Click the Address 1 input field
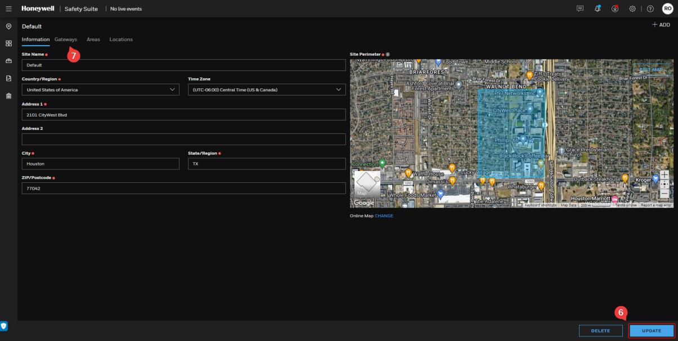 (183, 114)
